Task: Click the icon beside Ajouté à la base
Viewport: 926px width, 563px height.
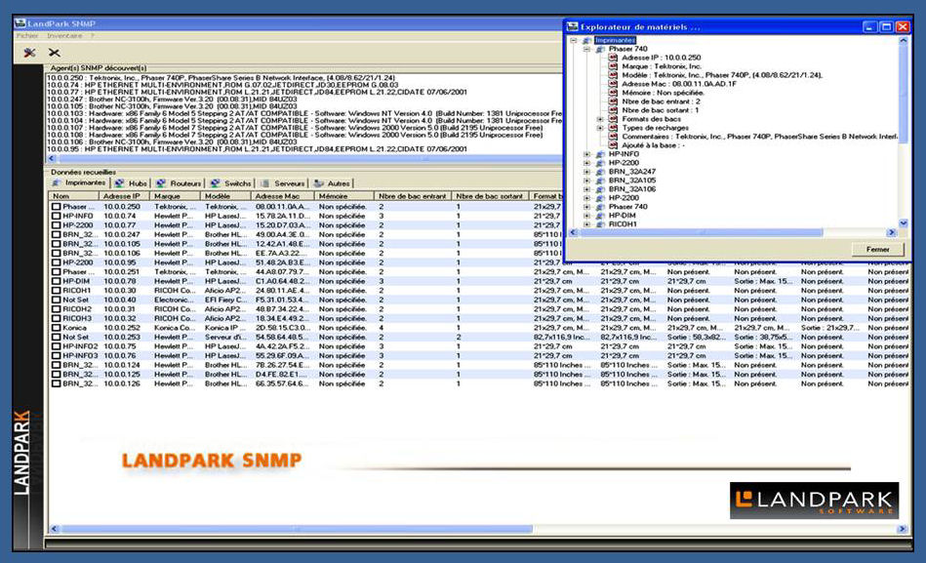Action: 613,144
